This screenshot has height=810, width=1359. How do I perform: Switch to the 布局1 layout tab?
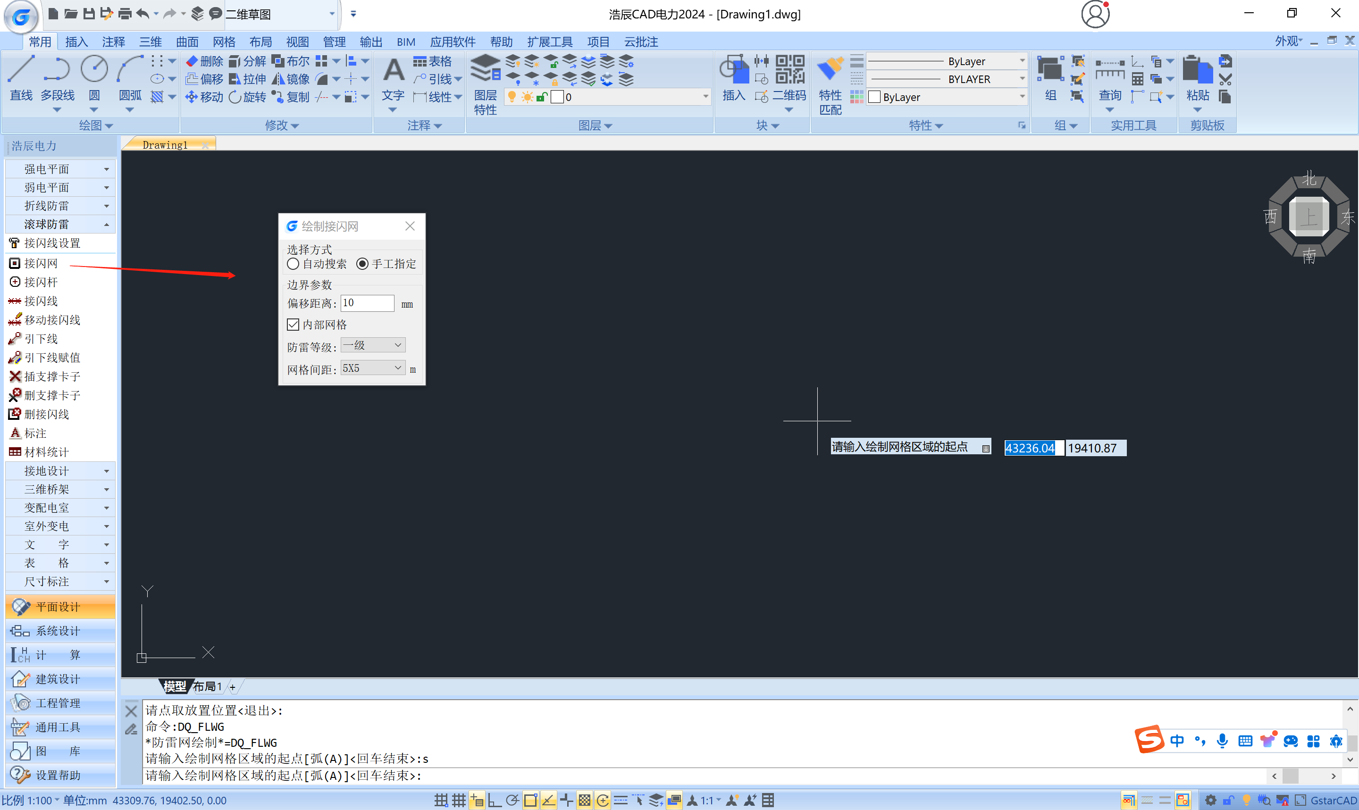(x=208, y=687)
